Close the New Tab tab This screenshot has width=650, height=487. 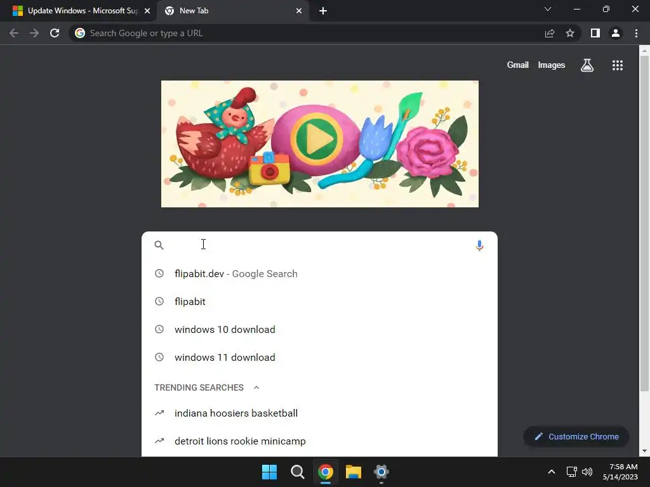tap(299, 11)
